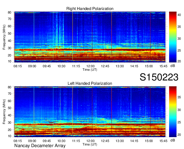Click the 10:30 tick under Left Handed plot

pyautogui.click(x=61, y=141)
